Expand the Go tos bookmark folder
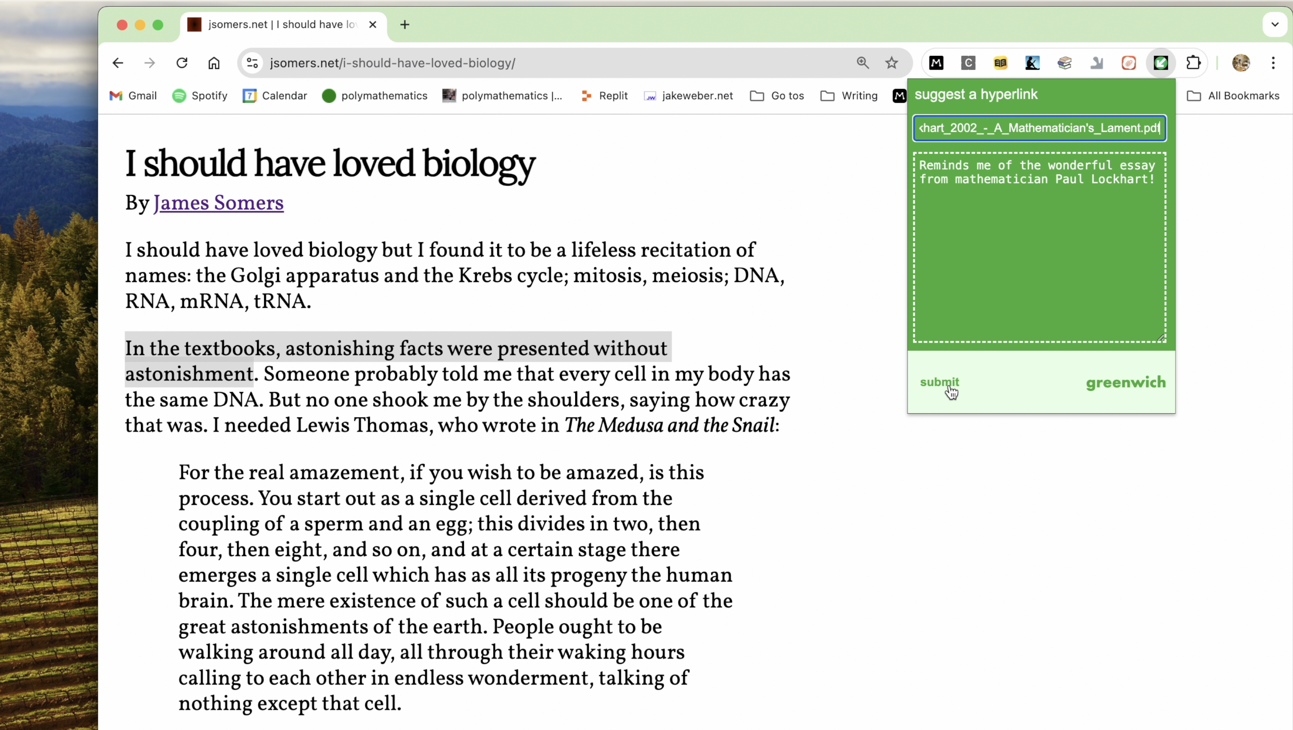This screenshot has width=1293, height=730. click(x=777, y=96)
